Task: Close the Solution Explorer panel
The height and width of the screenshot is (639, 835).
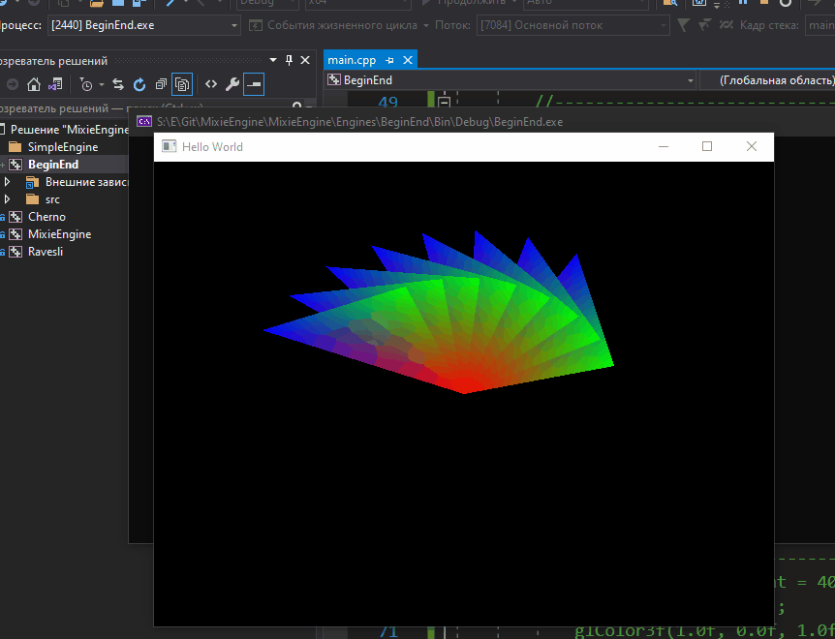Action: (305, 60)
